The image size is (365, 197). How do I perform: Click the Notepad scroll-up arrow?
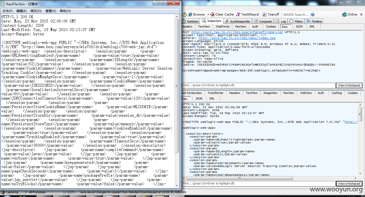(x=177, y=16)
